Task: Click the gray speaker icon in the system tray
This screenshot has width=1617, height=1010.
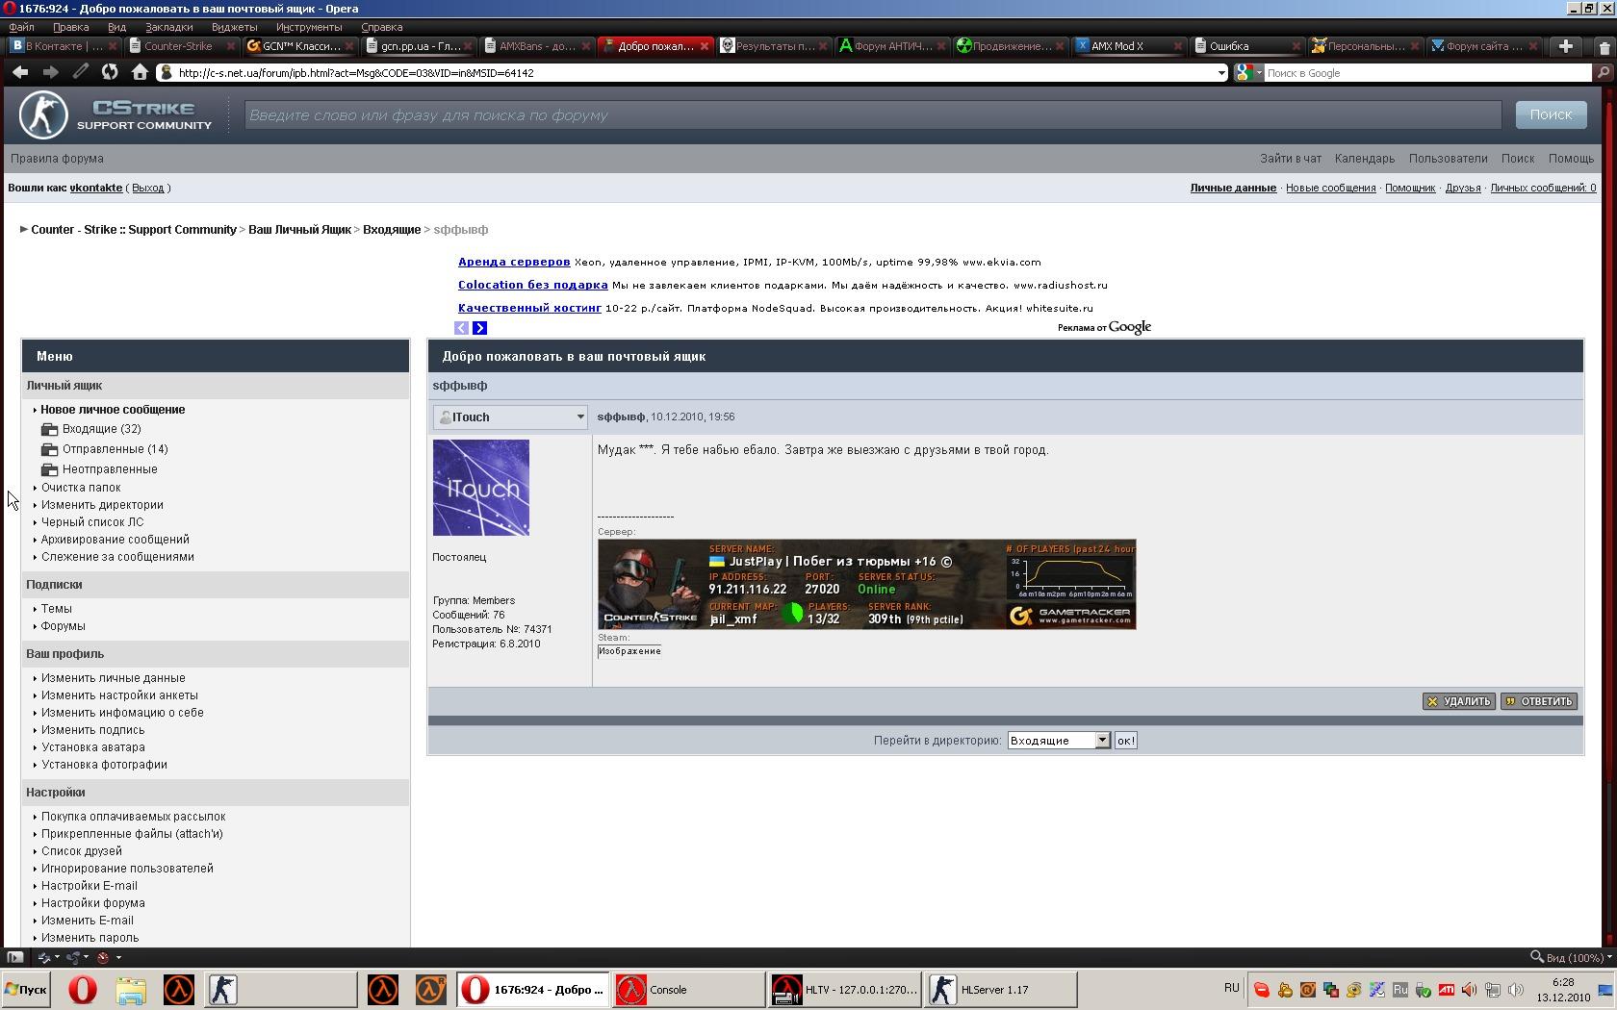Action: [x=1515, y=990]
